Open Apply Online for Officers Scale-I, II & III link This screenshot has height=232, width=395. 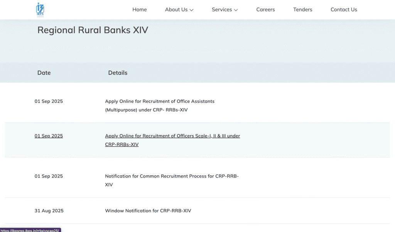172,140
